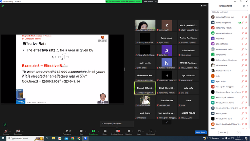The height and width of the screenshot is (141, 250).
Task: Open Task View on the taskbar
Action: pyautogui.click(x=47, y=138)
